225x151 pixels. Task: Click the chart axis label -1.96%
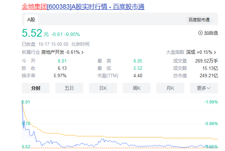click(x=211, y=102)
